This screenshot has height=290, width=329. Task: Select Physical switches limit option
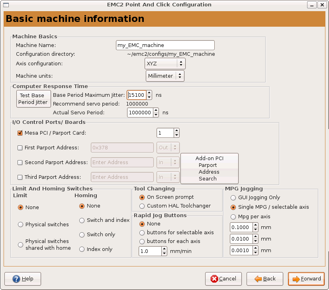tap(20, 224)
